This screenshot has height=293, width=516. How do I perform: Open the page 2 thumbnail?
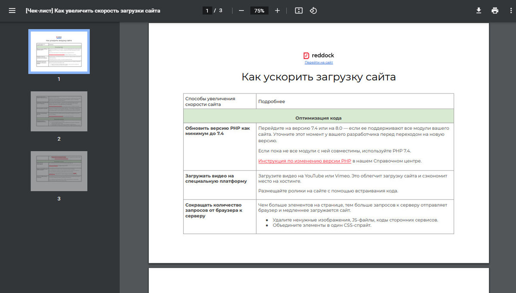tap(59, 111)
